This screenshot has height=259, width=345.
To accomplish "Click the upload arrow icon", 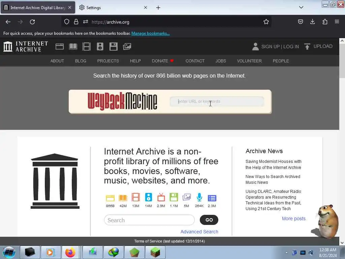I will (x=307, y=47).
